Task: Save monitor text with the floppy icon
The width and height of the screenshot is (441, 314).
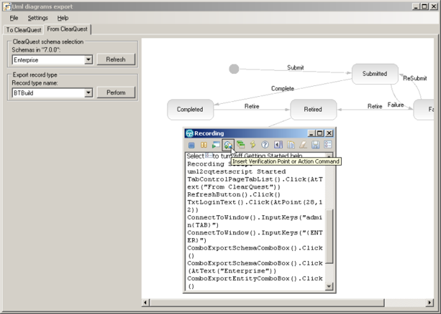Action: pyautogui.click(x=315, y=145)
